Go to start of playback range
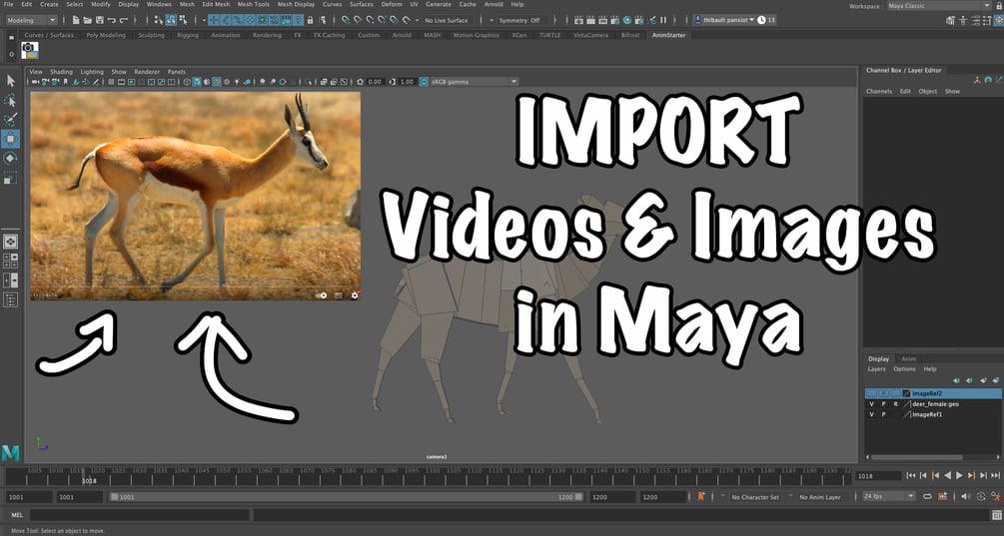Viewport: 1004px width, 536px height. point(911,475)
